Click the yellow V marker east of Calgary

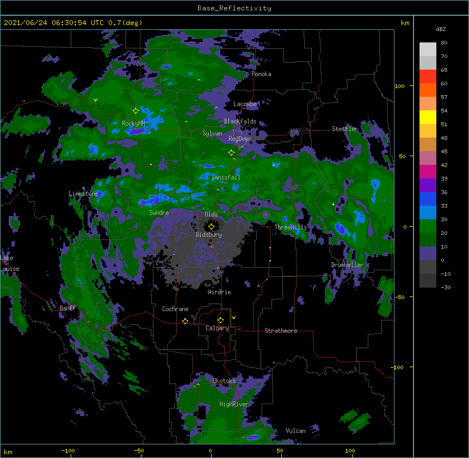point(233,318)
